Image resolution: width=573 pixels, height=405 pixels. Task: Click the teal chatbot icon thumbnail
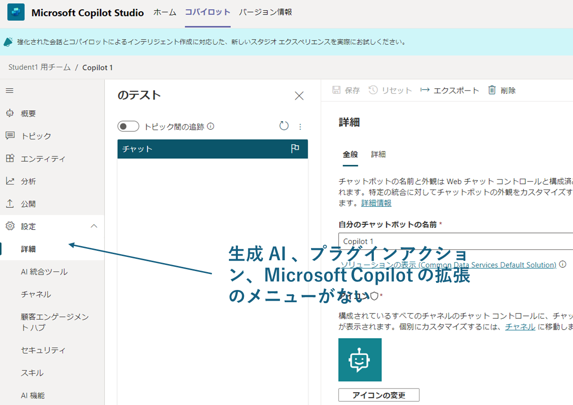[x=360, y=360]
